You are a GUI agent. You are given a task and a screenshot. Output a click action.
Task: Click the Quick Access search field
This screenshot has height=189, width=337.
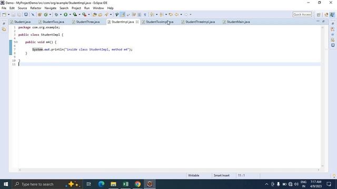pyautogui.click(x=302, y=15)
